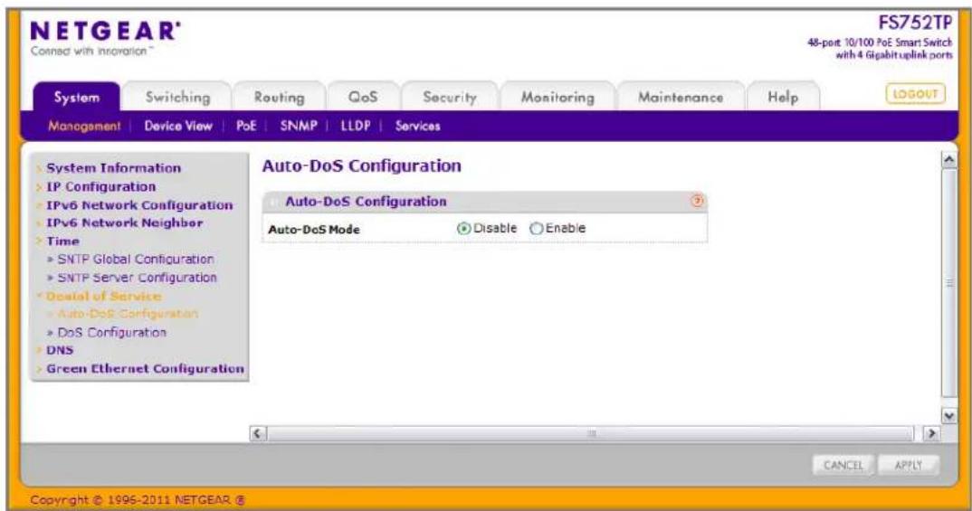Expand Green Ethernet Configuration
The width and height of the screenshot is (972, 511).
[x=145, y=368]
